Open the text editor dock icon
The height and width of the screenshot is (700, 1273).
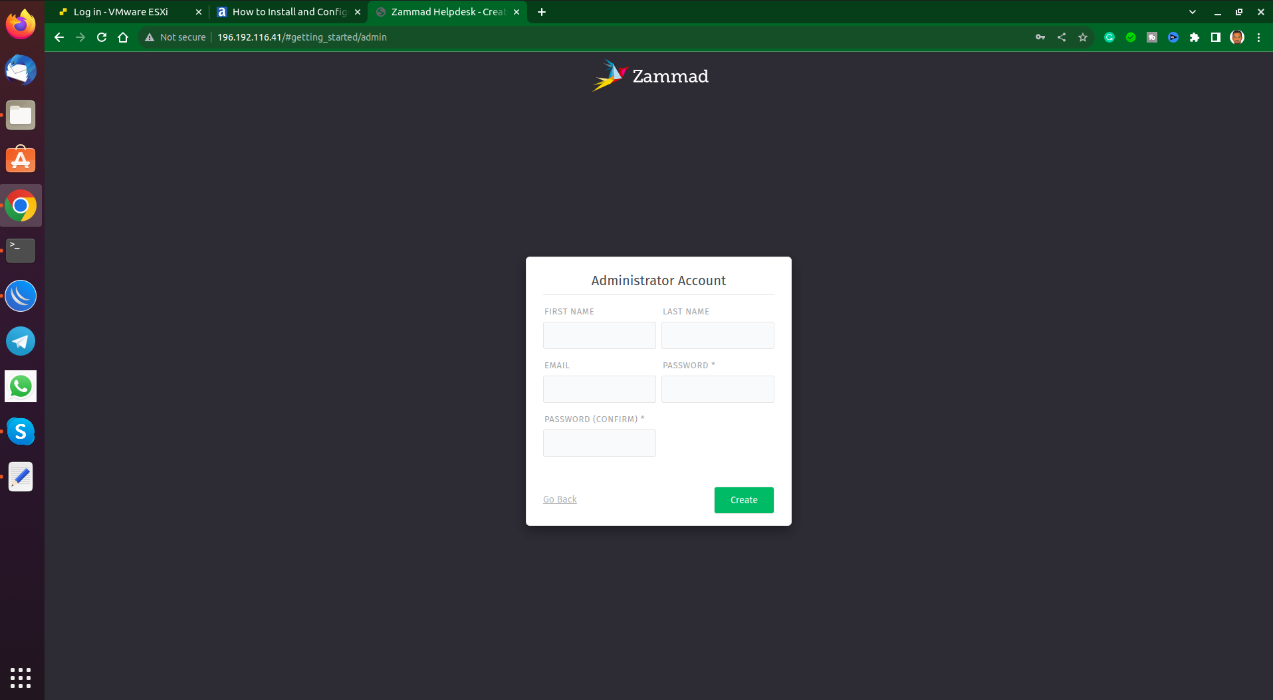coord(21,477)
